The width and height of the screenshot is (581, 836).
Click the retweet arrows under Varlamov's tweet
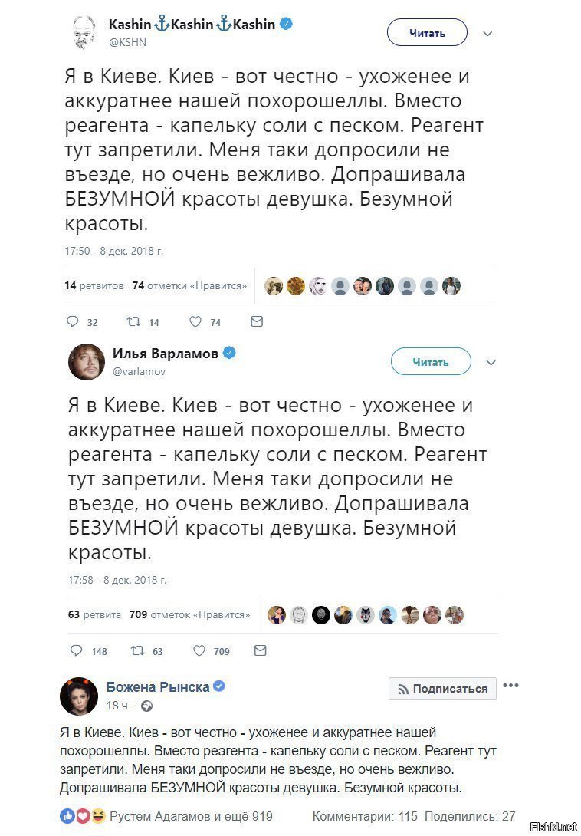pos(138,650)
